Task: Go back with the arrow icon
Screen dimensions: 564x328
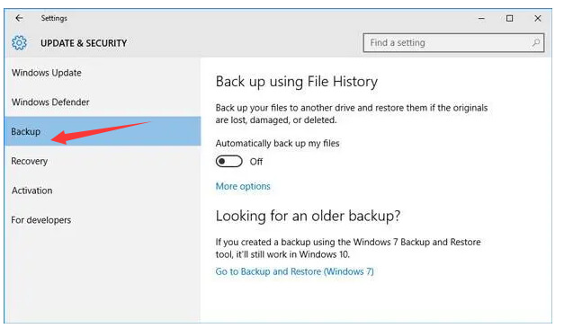Action: pos(19,18)
